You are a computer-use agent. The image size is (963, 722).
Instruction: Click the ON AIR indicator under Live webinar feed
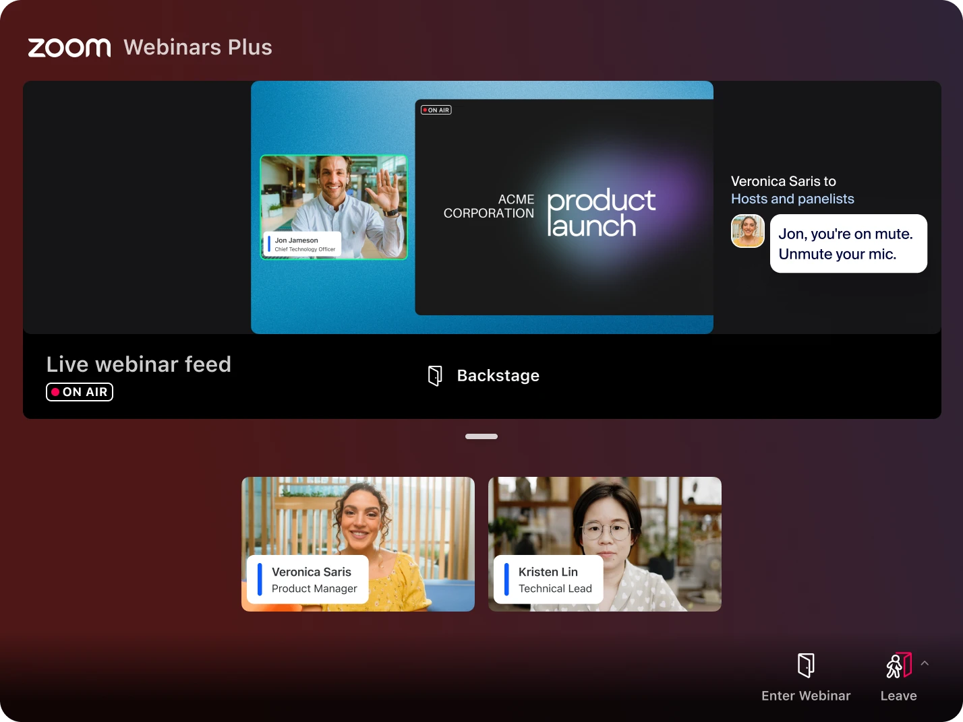(80, 392)
